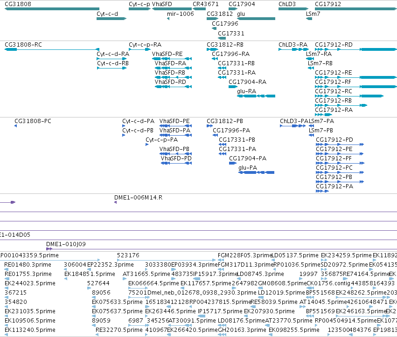Click protein glu-PA
The image size is (397, 337).
tap(256, 172)
